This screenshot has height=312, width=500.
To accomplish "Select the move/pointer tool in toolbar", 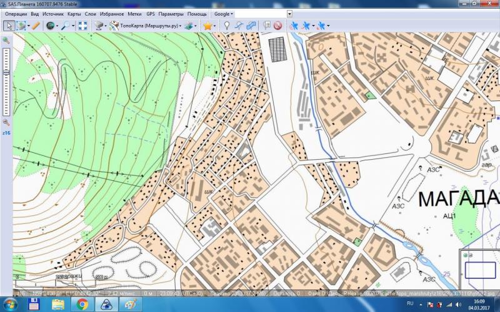I will point(9,26).
